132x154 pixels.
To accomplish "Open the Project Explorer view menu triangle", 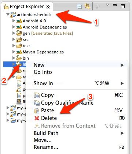I will tap(108, 5).
